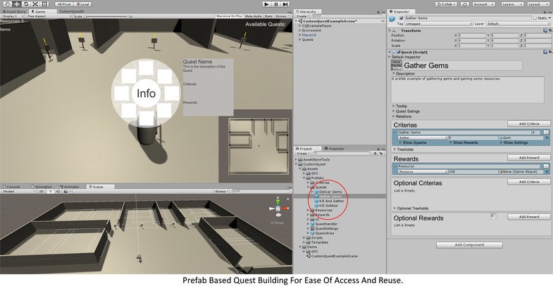Start Play mode with the Play button
Image resolution: width=553 pixels, height=286 pixels.
tap(267, 4)
